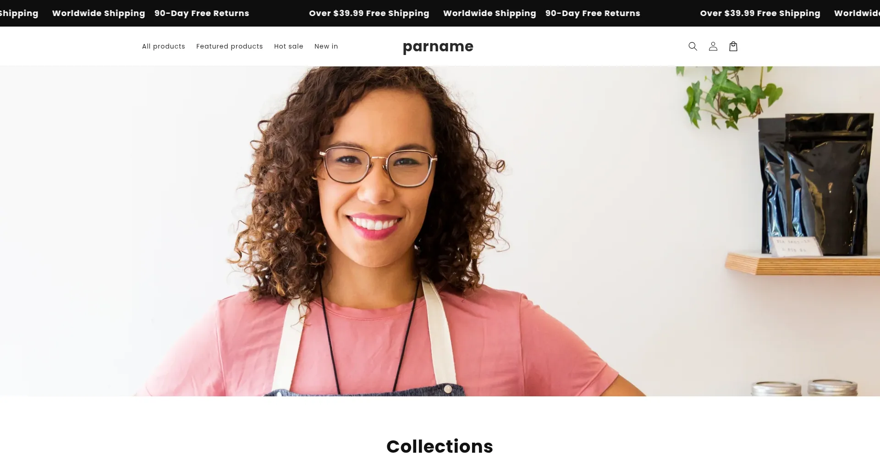Click center 'Over $39.99 Free Shipping' announcement

369,13
